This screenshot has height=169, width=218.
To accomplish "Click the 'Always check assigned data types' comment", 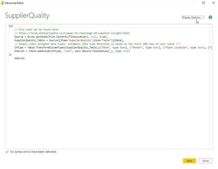I will tap(97, 44).
